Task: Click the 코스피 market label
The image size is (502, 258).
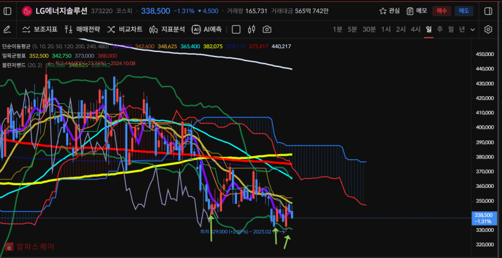Action: coord(124,11)
